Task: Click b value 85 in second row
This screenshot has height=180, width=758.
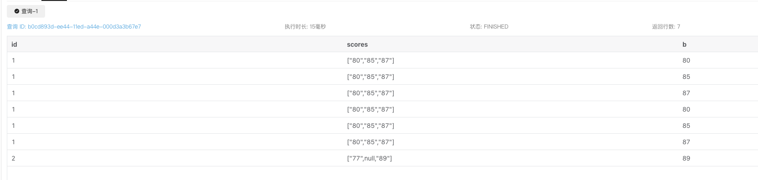Action: (686, 77)
